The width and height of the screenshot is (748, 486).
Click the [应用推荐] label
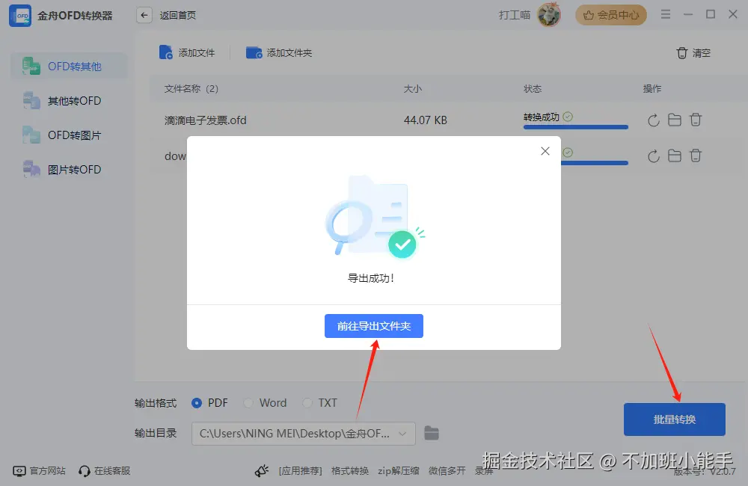(300, 471)
